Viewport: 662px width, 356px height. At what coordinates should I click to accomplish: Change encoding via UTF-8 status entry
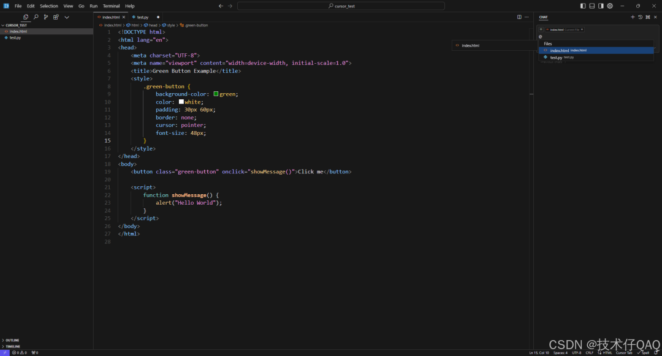pos(576,352)
